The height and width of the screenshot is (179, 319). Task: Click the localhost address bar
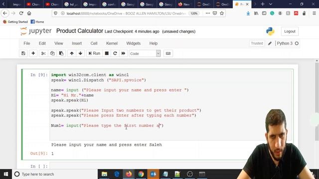click(x=126, y=13)
